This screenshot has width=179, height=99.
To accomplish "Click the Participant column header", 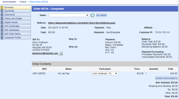I will pyautogui.click(x=105, y=69).
